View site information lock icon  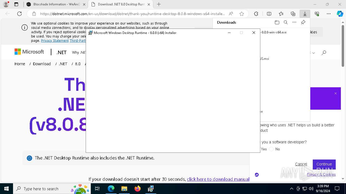click(x=34, y=14)
